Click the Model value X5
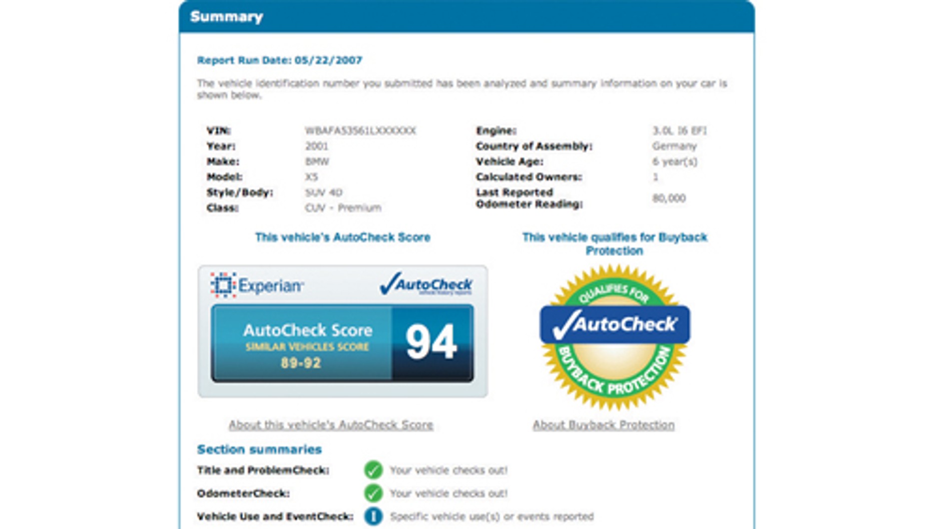Viewport: 939px width, 529px height. (311, 177)
